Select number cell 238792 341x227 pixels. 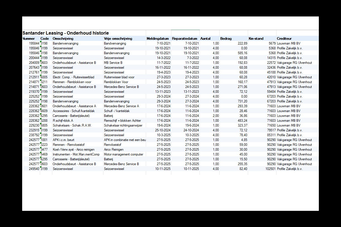point(34,135)
